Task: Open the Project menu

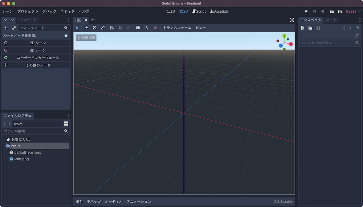Action: pos(28,11)
